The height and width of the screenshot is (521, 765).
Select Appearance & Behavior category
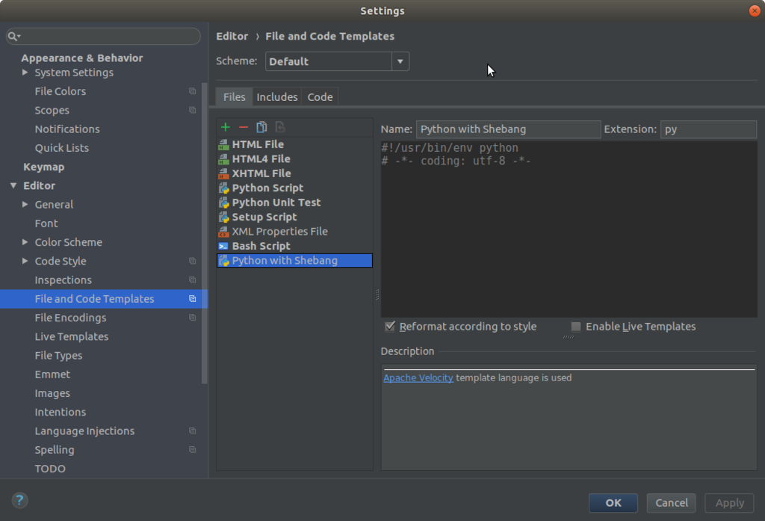coord(82,58)
